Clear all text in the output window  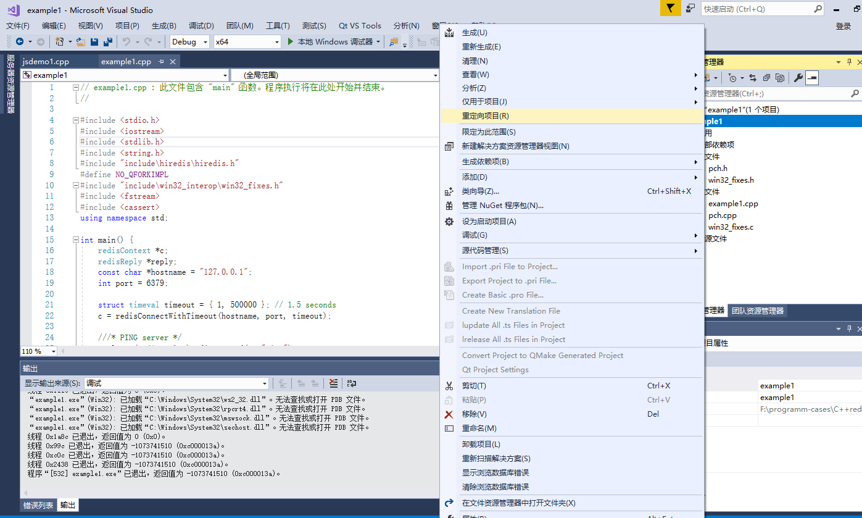pyautogui.click(x=333, y=383)
